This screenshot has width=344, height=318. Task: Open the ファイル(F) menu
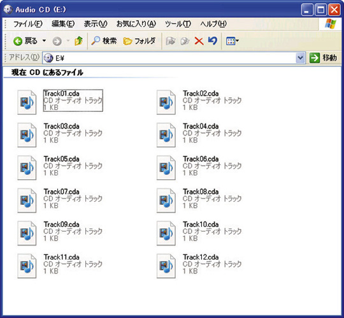tap(28, 24)
